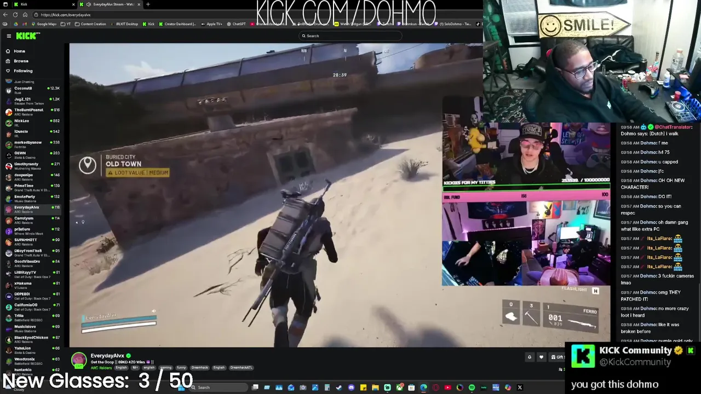Image resolution: width=701 pixels, height=394 pixels.
Task: Toggle the heart follow button
Action: pos(542,357)
